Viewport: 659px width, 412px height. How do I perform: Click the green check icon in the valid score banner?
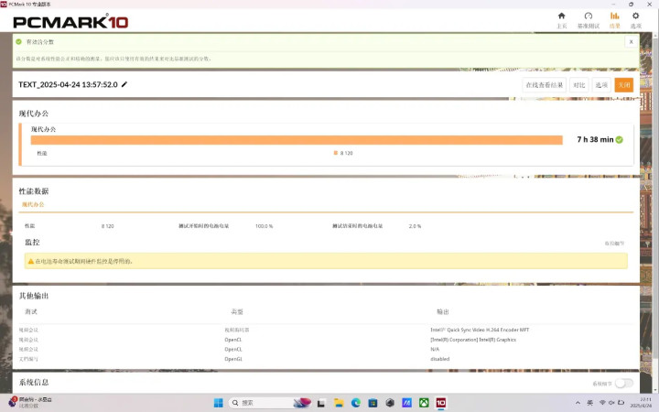[x=18, y=41]
